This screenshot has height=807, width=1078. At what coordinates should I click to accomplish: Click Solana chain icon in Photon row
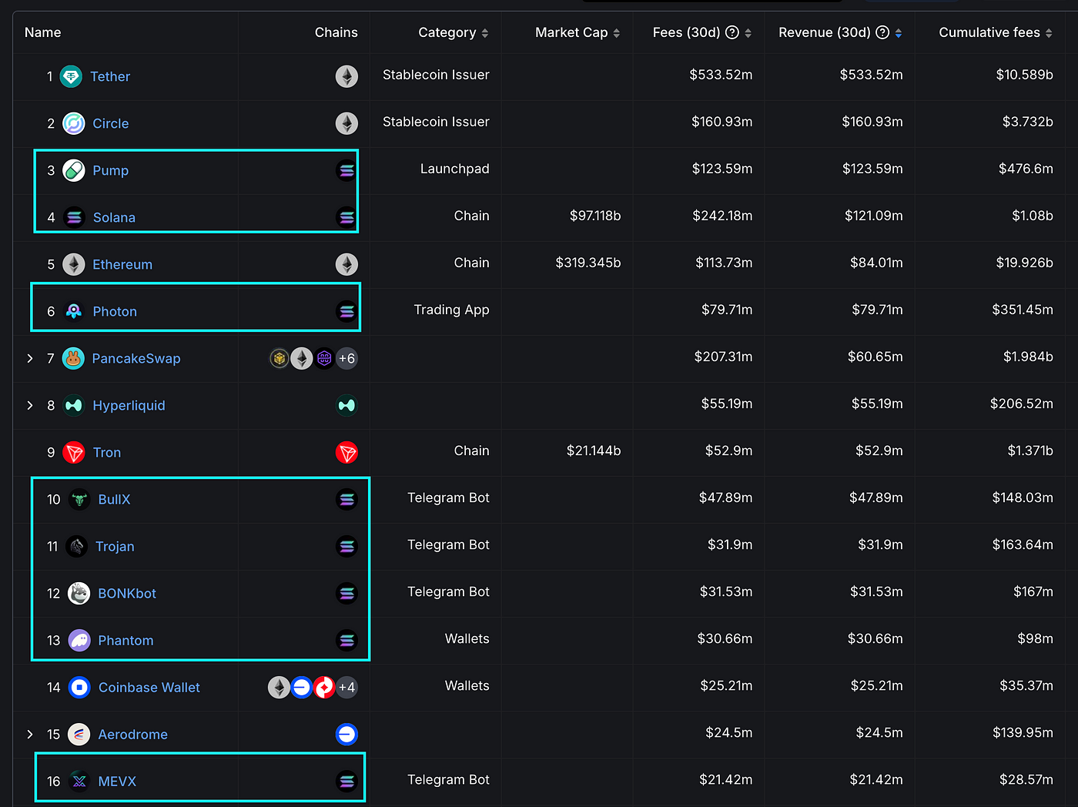coord(346,311)
